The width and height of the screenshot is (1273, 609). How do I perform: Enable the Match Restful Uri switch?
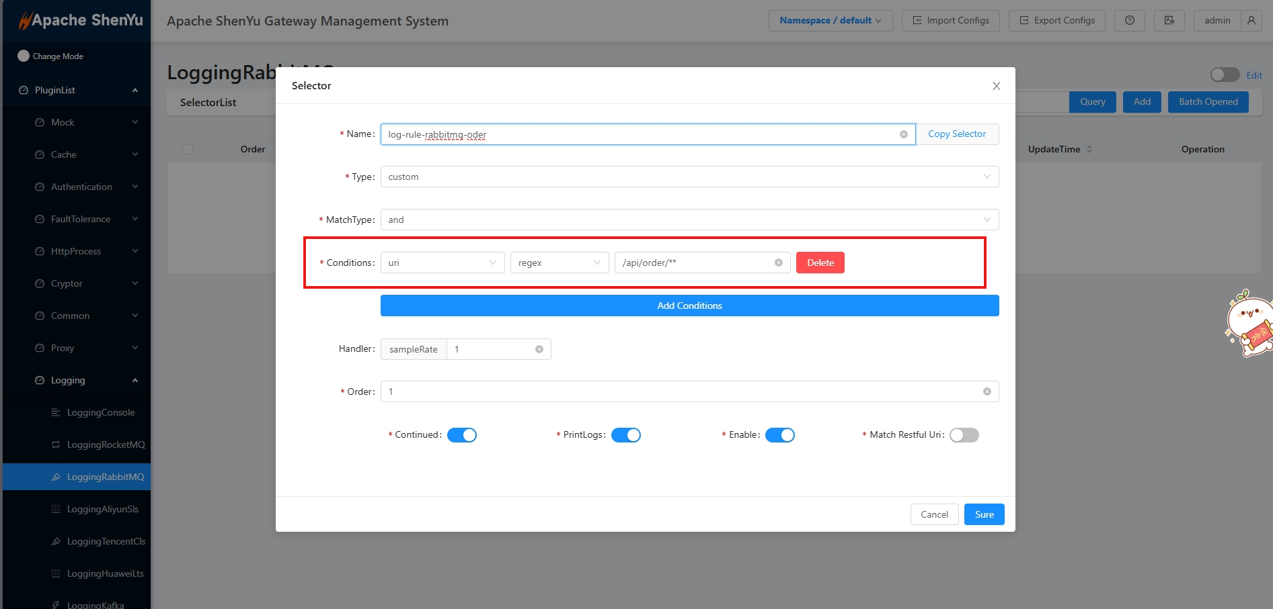click(x=964, y=435)
